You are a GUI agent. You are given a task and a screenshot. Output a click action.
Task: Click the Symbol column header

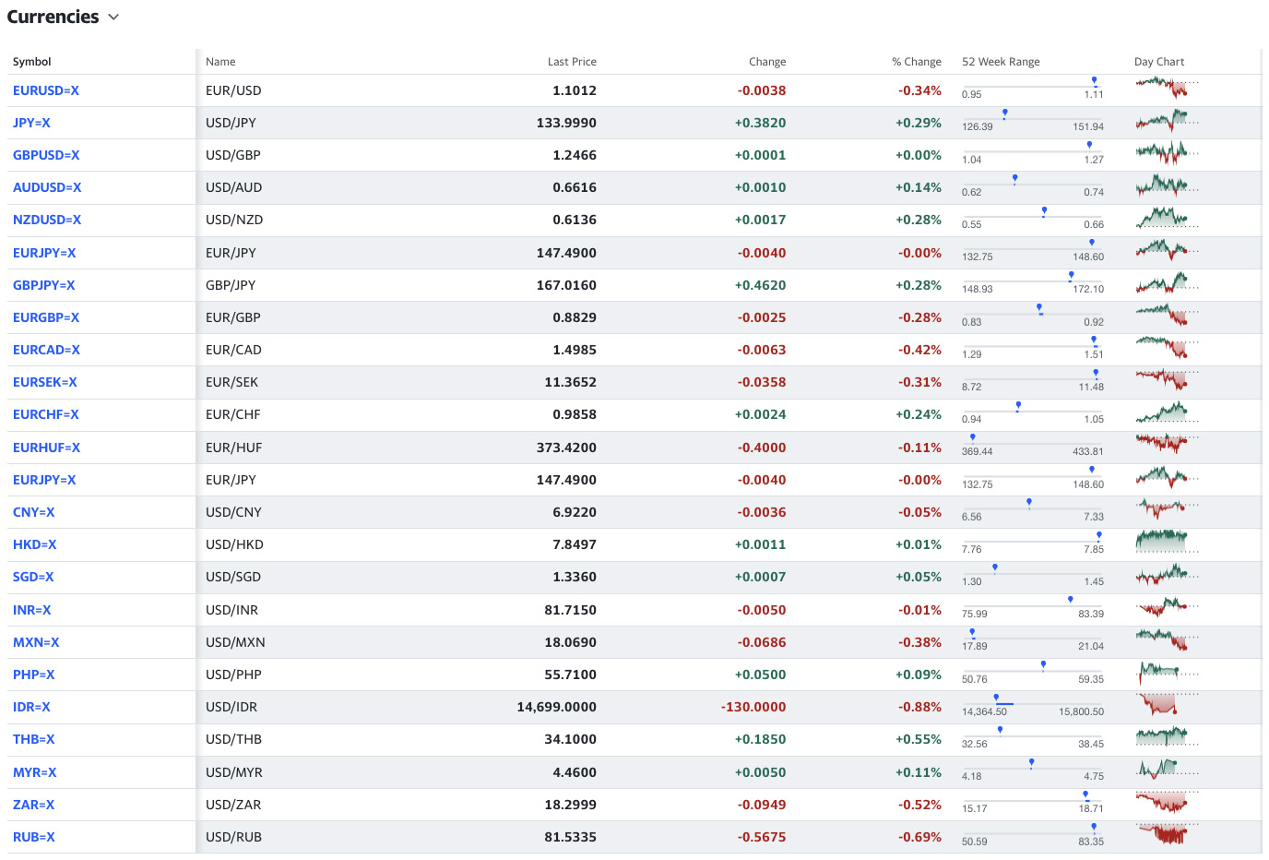(x=31, y=61)
